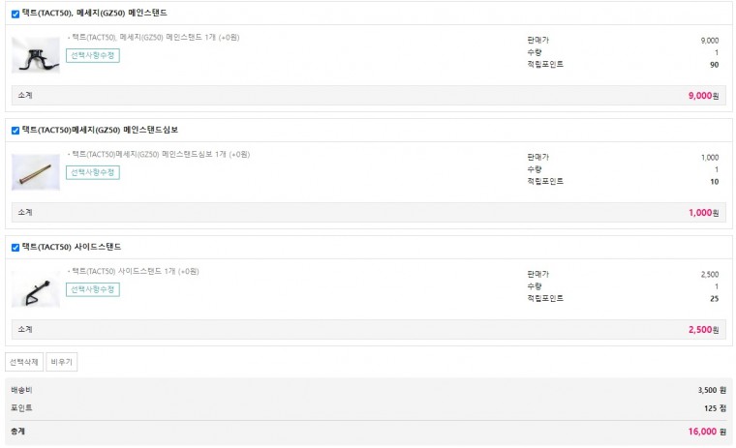The height and width of the screenshot is (448, 736).
Task: Click 선택사항수정 for the 사이드스탠드 item
Action: tap(93, 289)
